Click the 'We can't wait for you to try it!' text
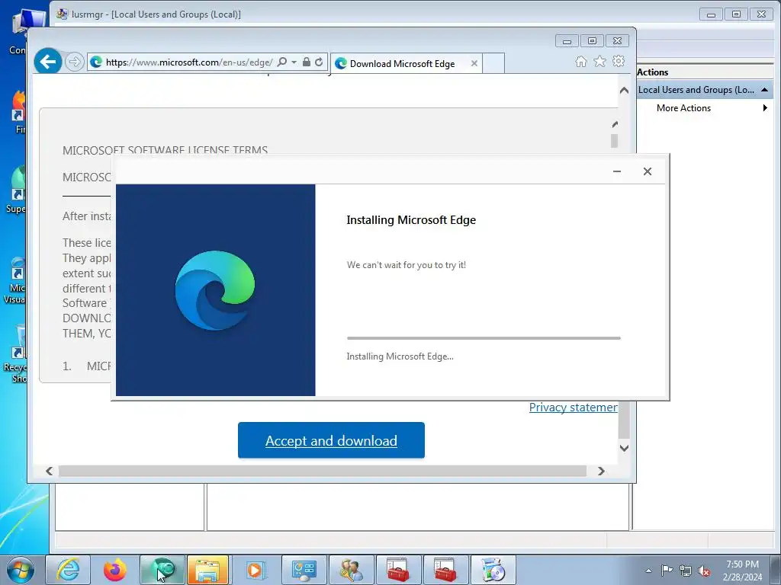 point(407,265)
